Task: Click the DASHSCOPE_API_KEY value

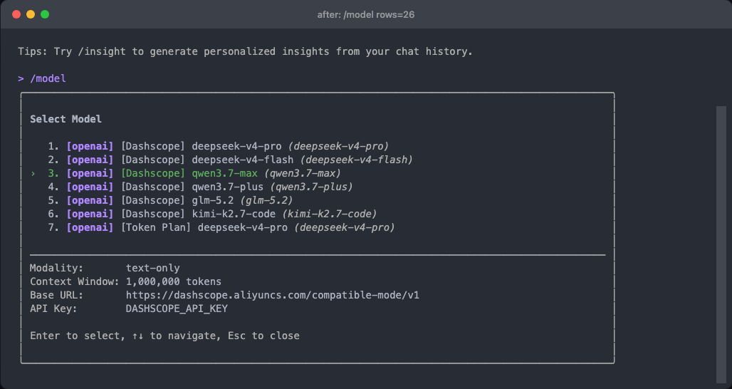Action: [177, 308]
